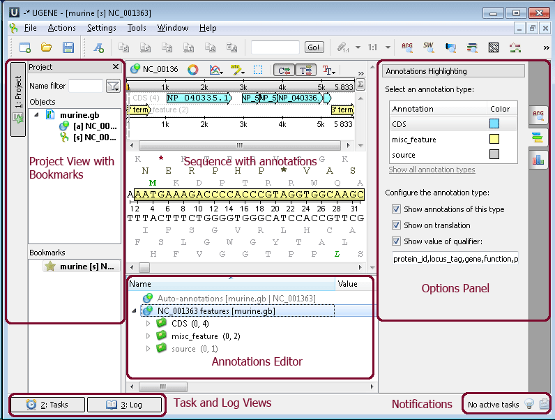Screen dimensions: 555x420
Task: Click the Name filter input field
Action: click(x=86, y=86)
